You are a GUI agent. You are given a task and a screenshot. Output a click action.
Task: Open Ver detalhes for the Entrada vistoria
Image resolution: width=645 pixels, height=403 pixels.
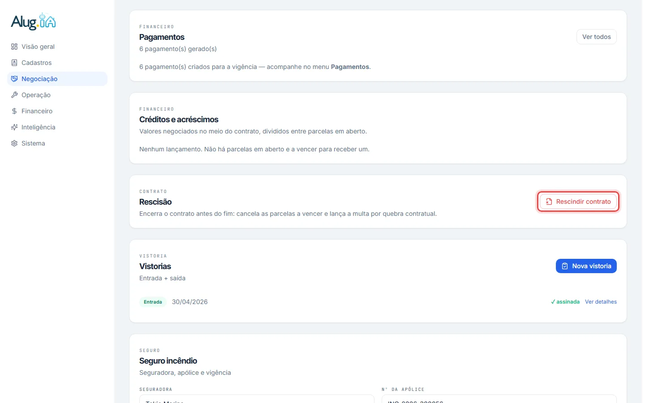point(601,302)
